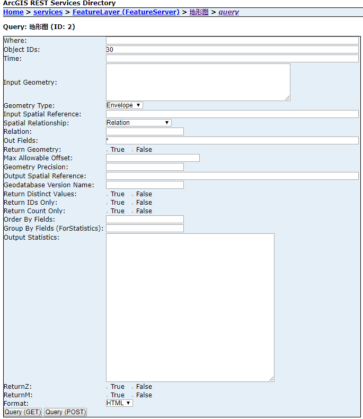Open the Geometry Type Envelope dropdown
Viewport: 363px width, 419px height.
tap(125, 105)
